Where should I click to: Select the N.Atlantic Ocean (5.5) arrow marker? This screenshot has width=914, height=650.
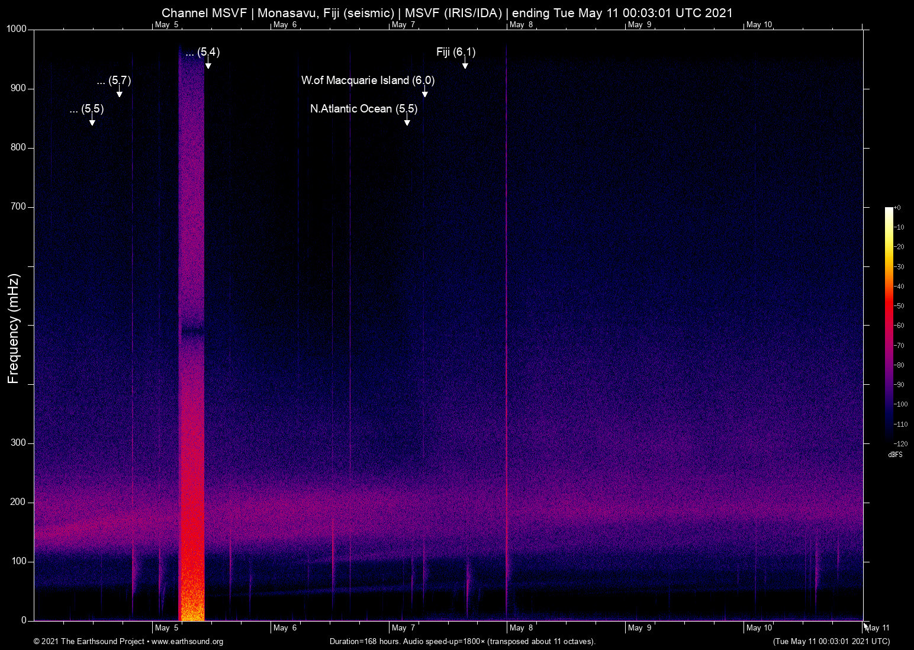coord(407,121)
